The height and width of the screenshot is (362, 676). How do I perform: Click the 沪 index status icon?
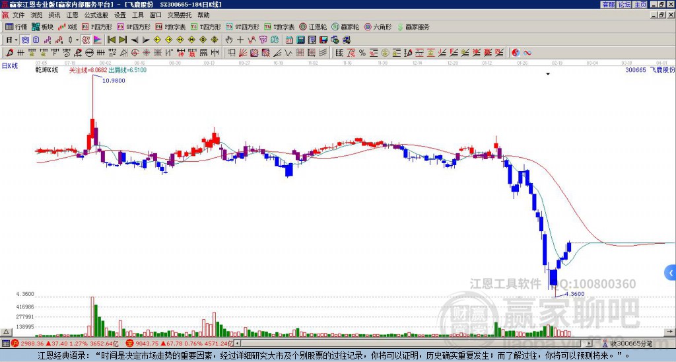pyautogui.click(x=15, y=344)
